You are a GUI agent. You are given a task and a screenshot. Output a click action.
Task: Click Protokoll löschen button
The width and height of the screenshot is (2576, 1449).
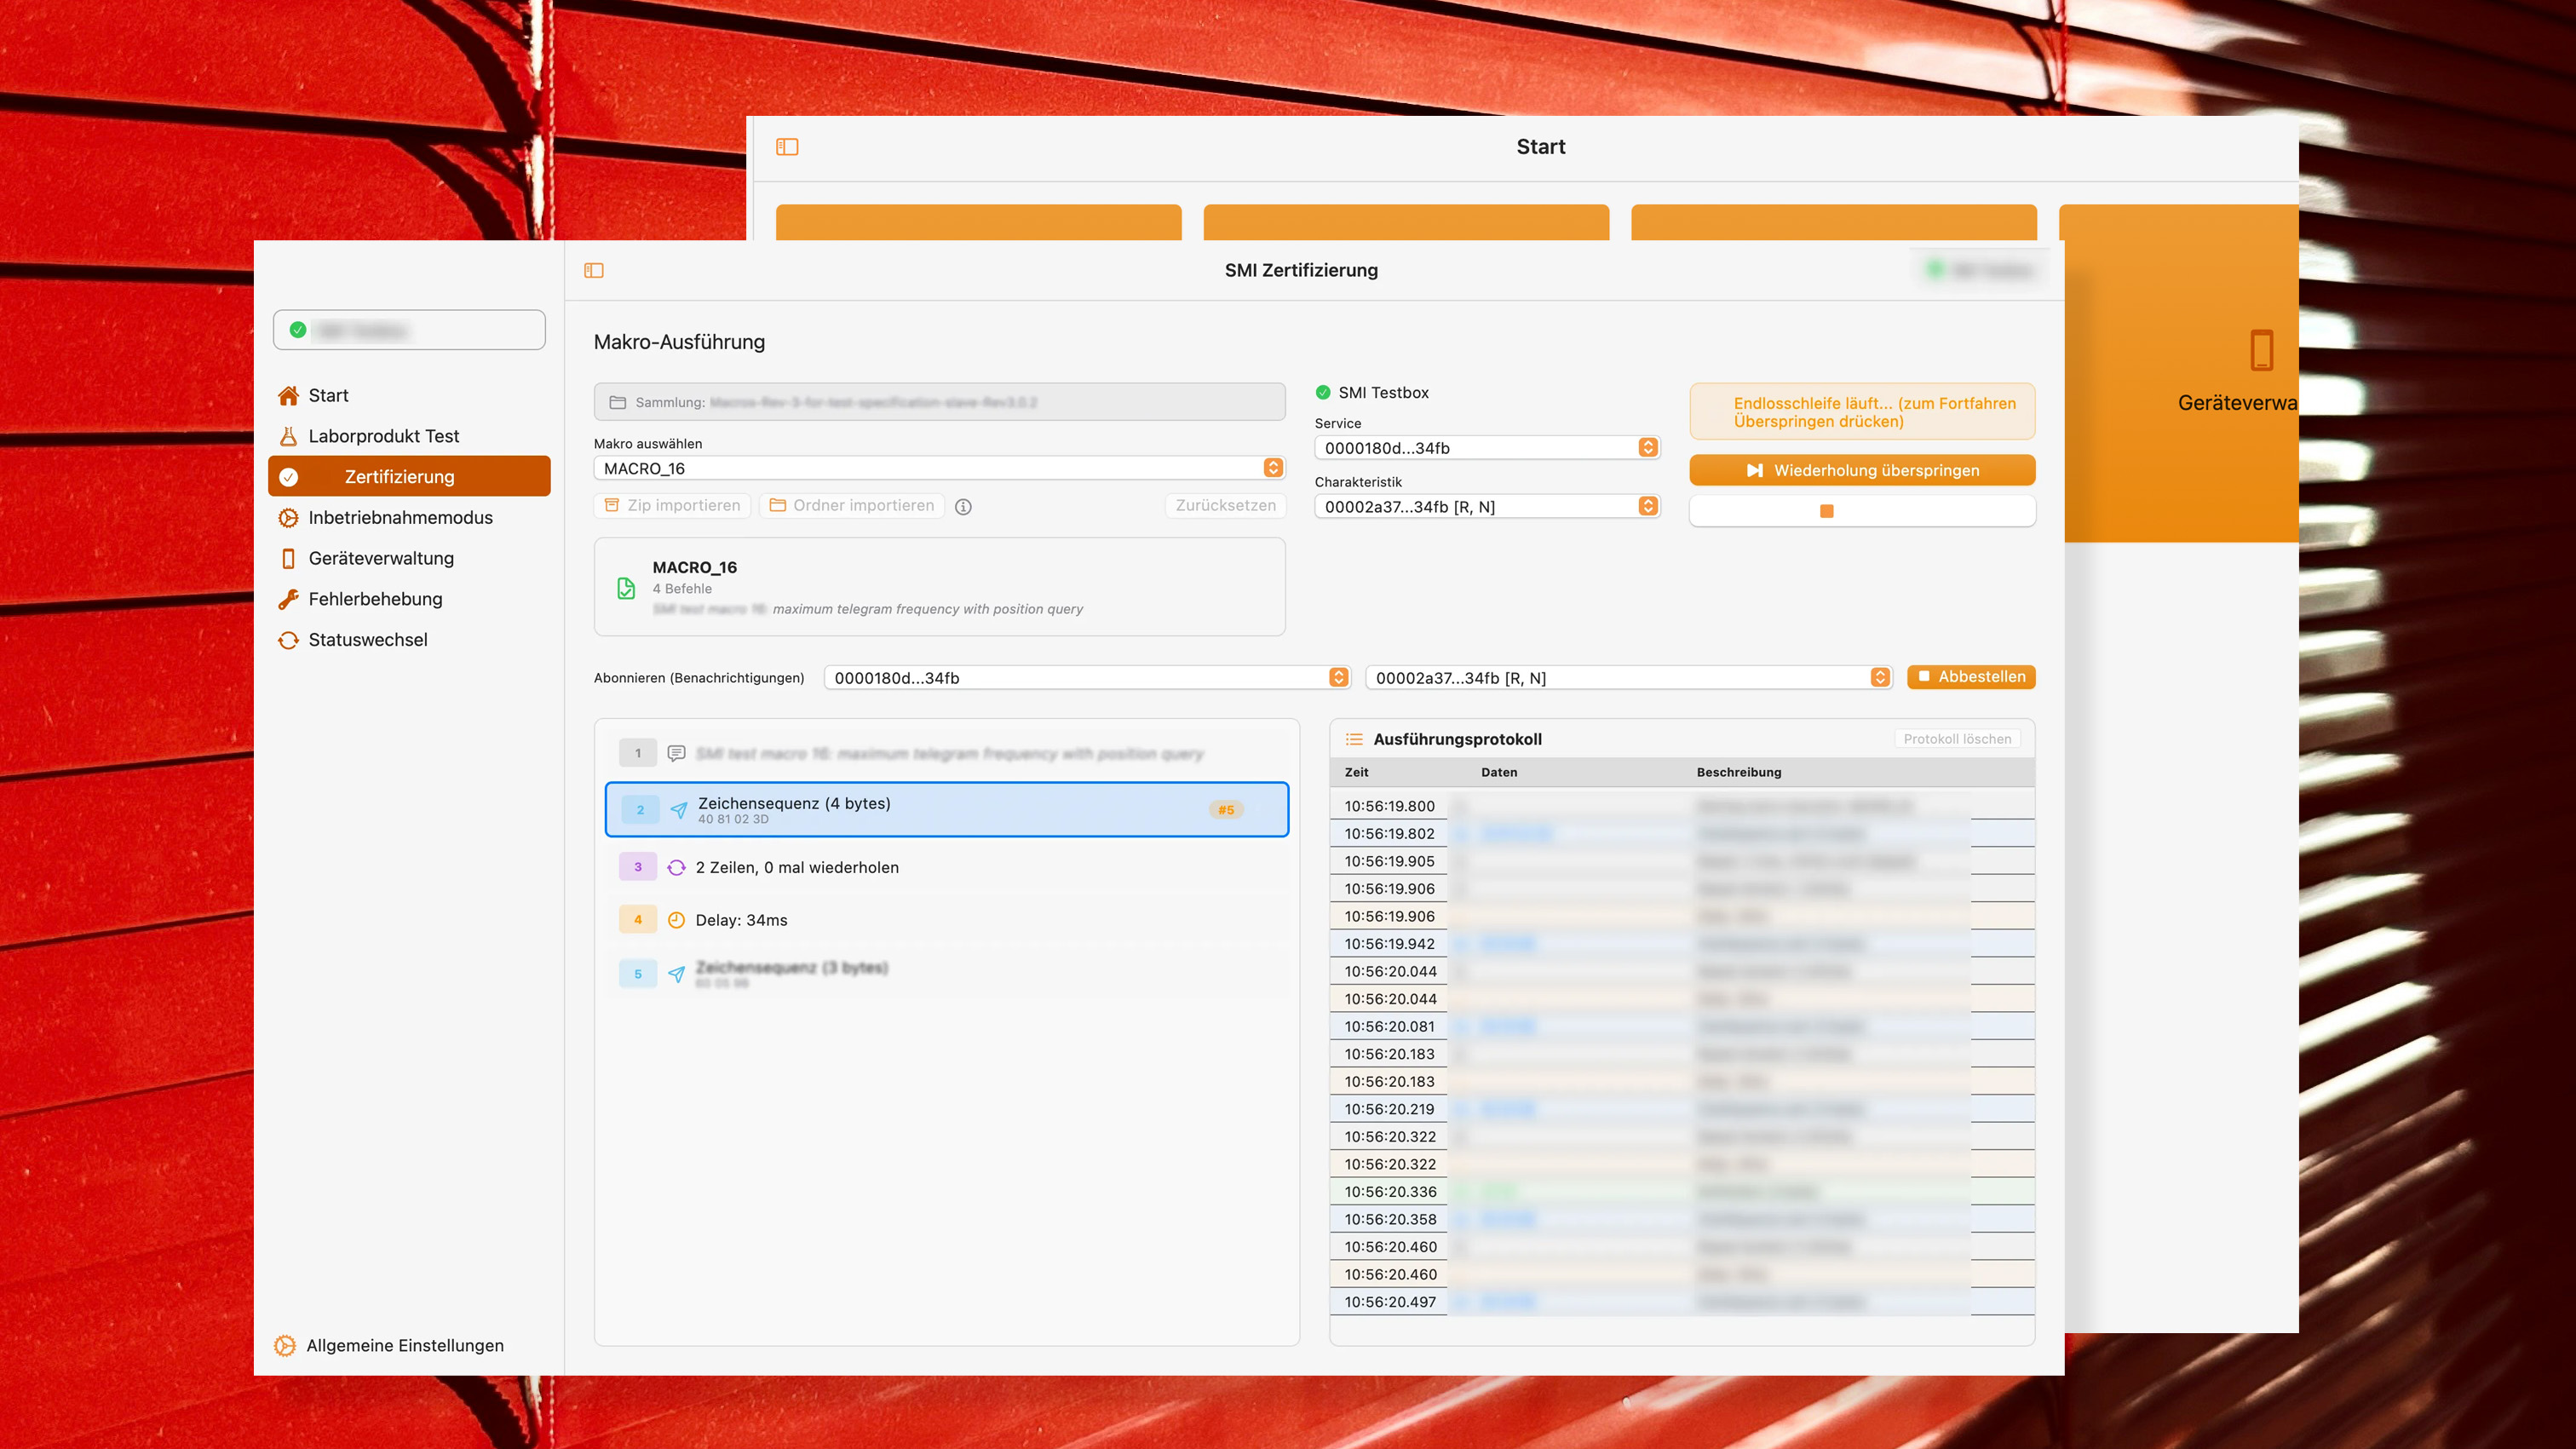pos(1957,739)
